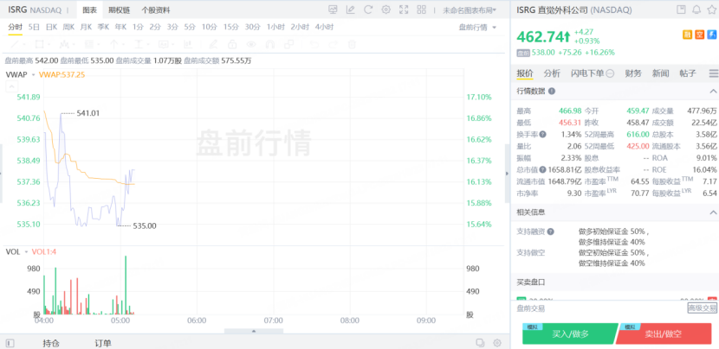719x349 pixels.
Task: Open the 闪电下单 tab
Action: 587,73
